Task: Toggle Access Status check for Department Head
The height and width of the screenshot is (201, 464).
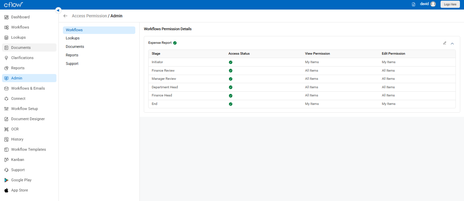Action: (x=230, y=87)
